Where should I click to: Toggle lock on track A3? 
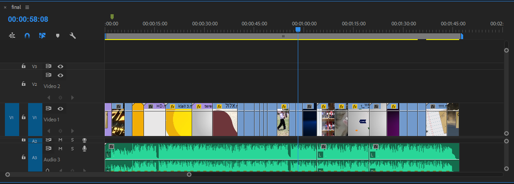(x=23, y=157)
